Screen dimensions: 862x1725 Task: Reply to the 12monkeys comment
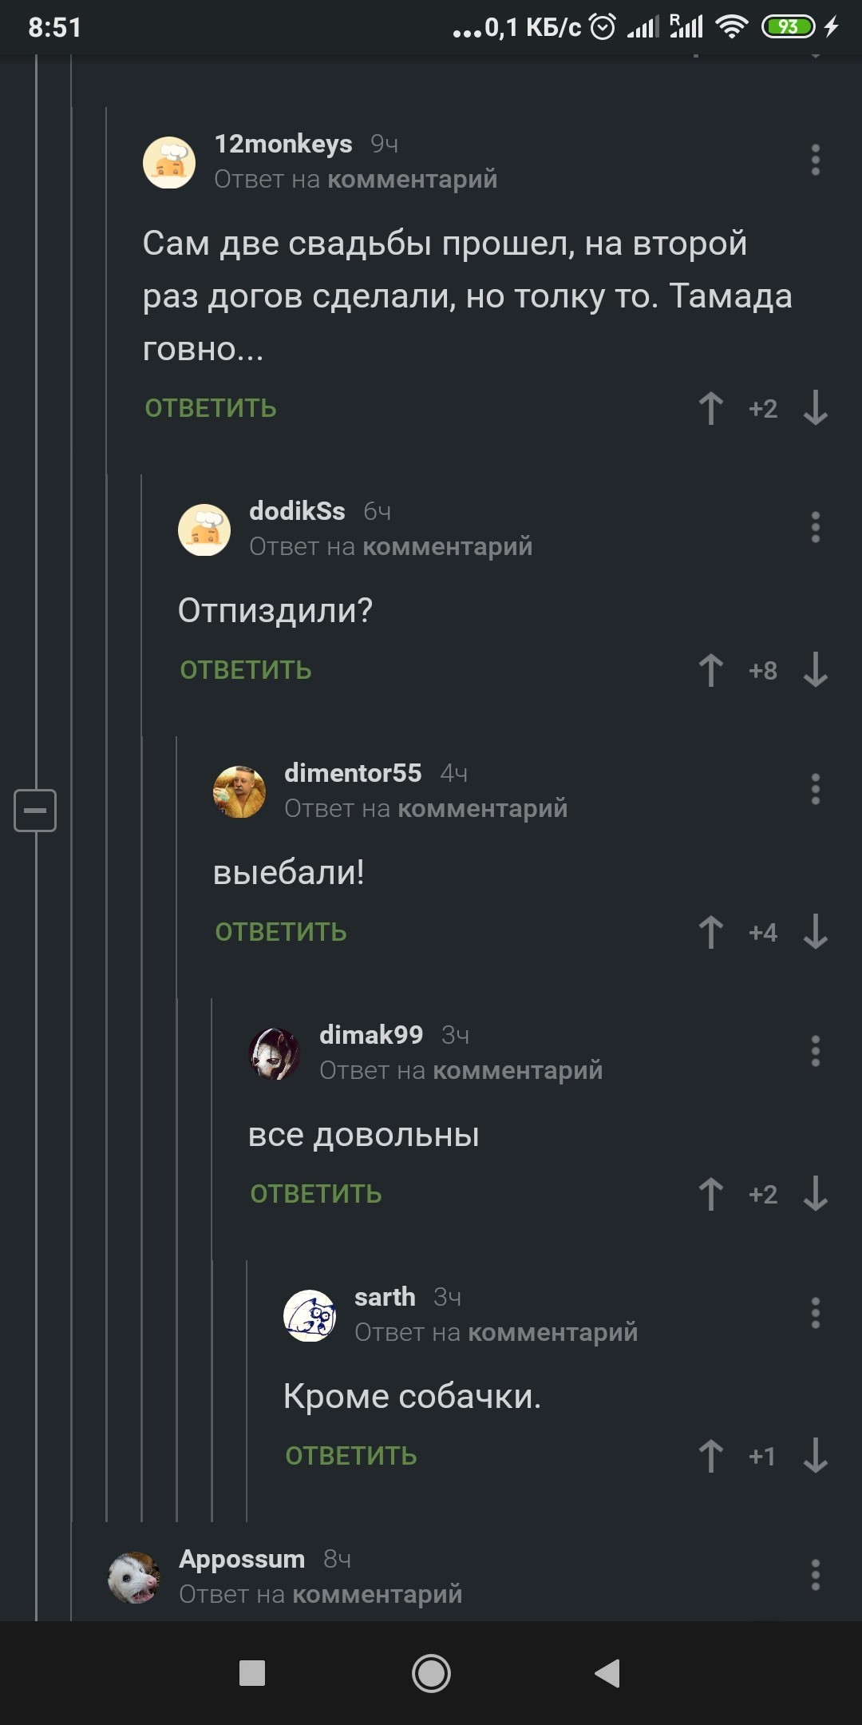coord(211,408)
